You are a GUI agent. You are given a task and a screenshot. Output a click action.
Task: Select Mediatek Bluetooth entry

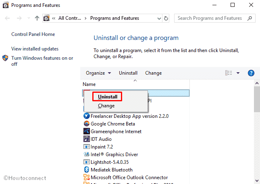click(x=111, y=170)
